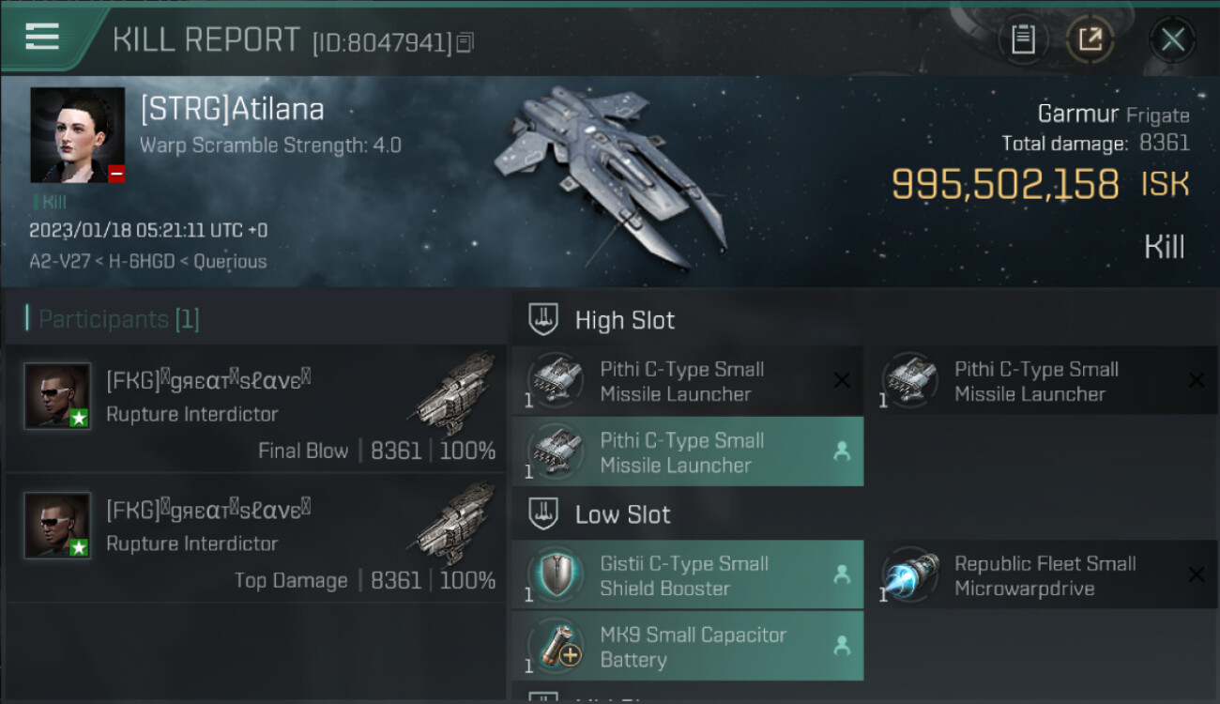The image size is (1220, 704).
Task: Open Top Damage pilot portrait
Action: (x=57, y=526)
